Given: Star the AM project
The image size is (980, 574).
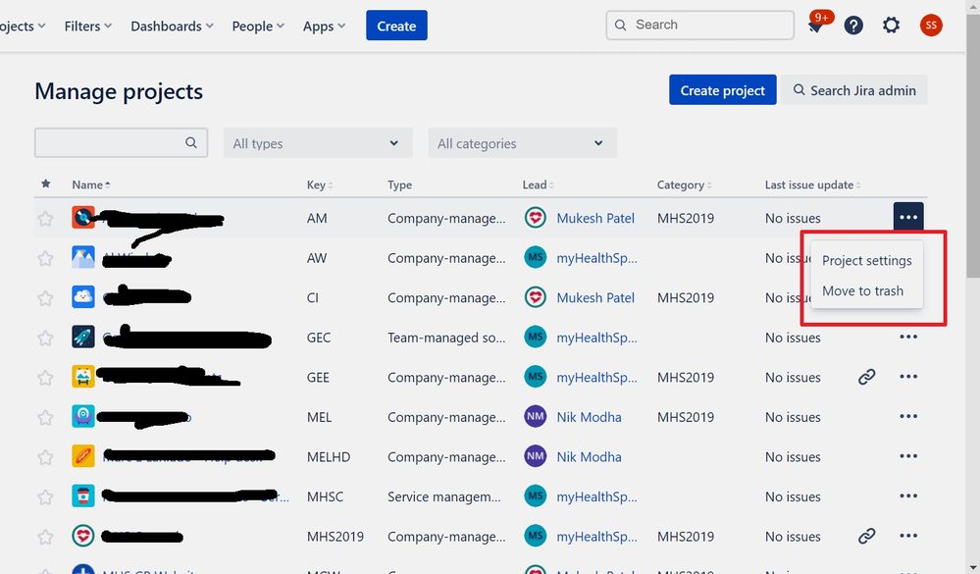Looking at the screenshot, I should (x=45, y=218).
